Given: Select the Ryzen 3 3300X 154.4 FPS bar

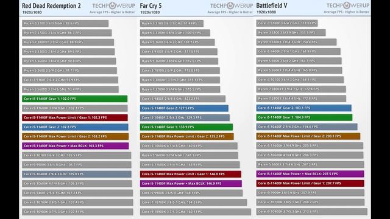Looking at the screenshot, I should pyautogui.click(x=297, y=42).
